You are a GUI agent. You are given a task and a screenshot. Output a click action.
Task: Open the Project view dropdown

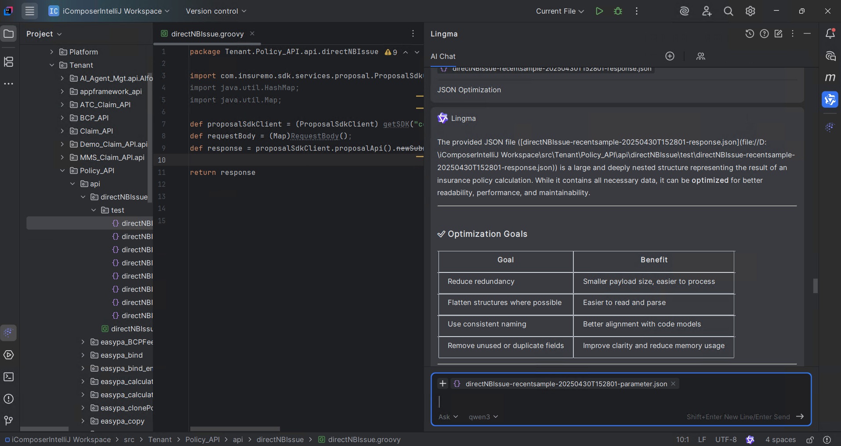pyautogui.click(x=44, y=34)
